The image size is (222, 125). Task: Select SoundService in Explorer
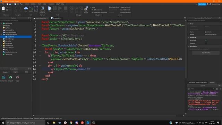pos(9,48)
